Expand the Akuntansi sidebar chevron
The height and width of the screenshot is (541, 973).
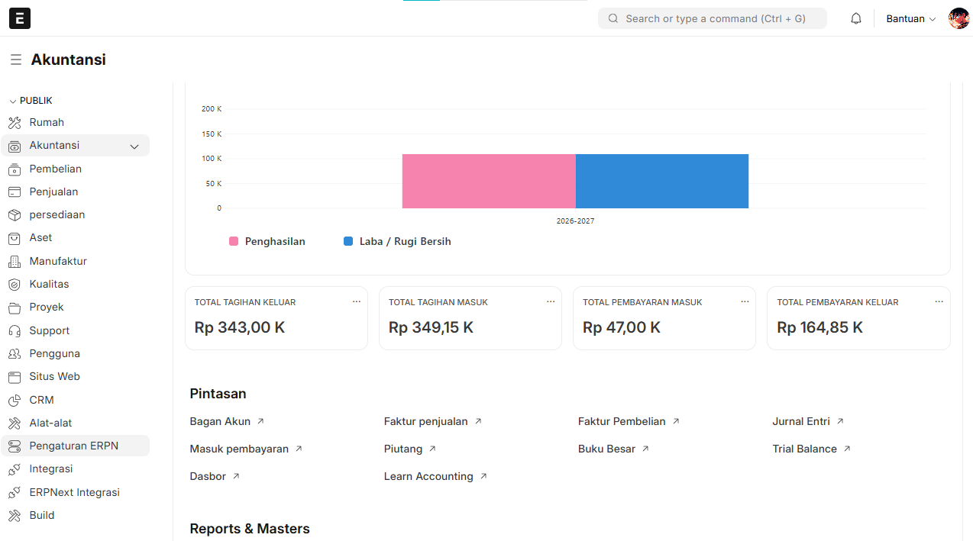pyautogui.click(x=134, y=146)
